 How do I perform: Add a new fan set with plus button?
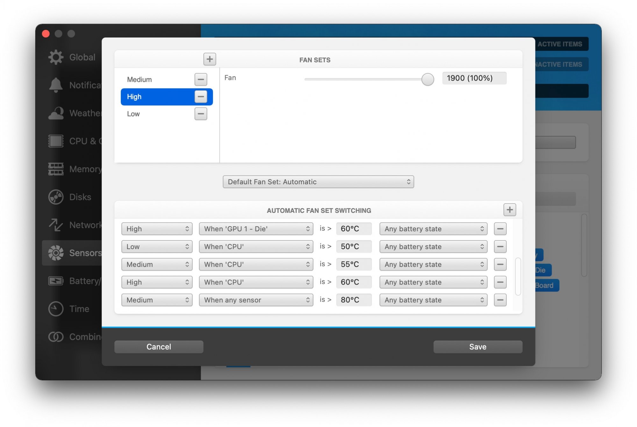point(210,59)
